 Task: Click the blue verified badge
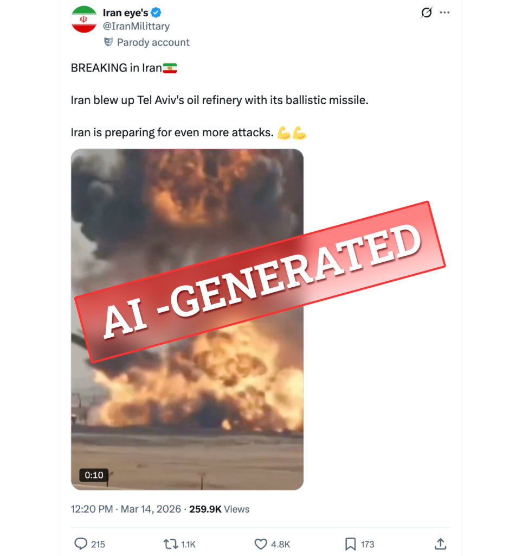pos(156,13)
